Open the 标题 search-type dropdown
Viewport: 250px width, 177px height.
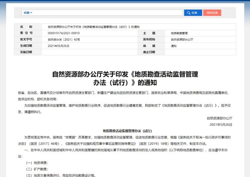pos(27,13)
